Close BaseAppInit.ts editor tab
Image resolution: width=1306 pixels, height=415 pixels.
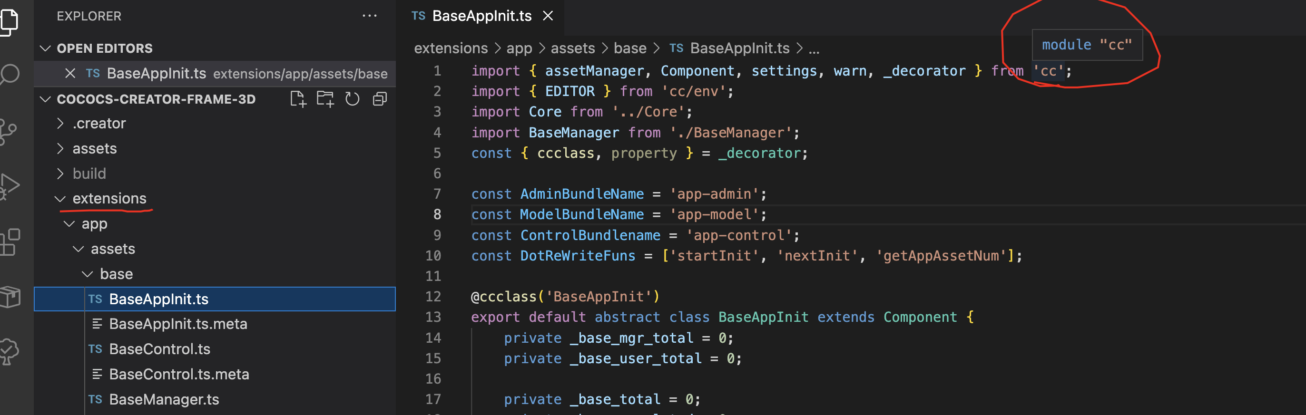point(548,16)
